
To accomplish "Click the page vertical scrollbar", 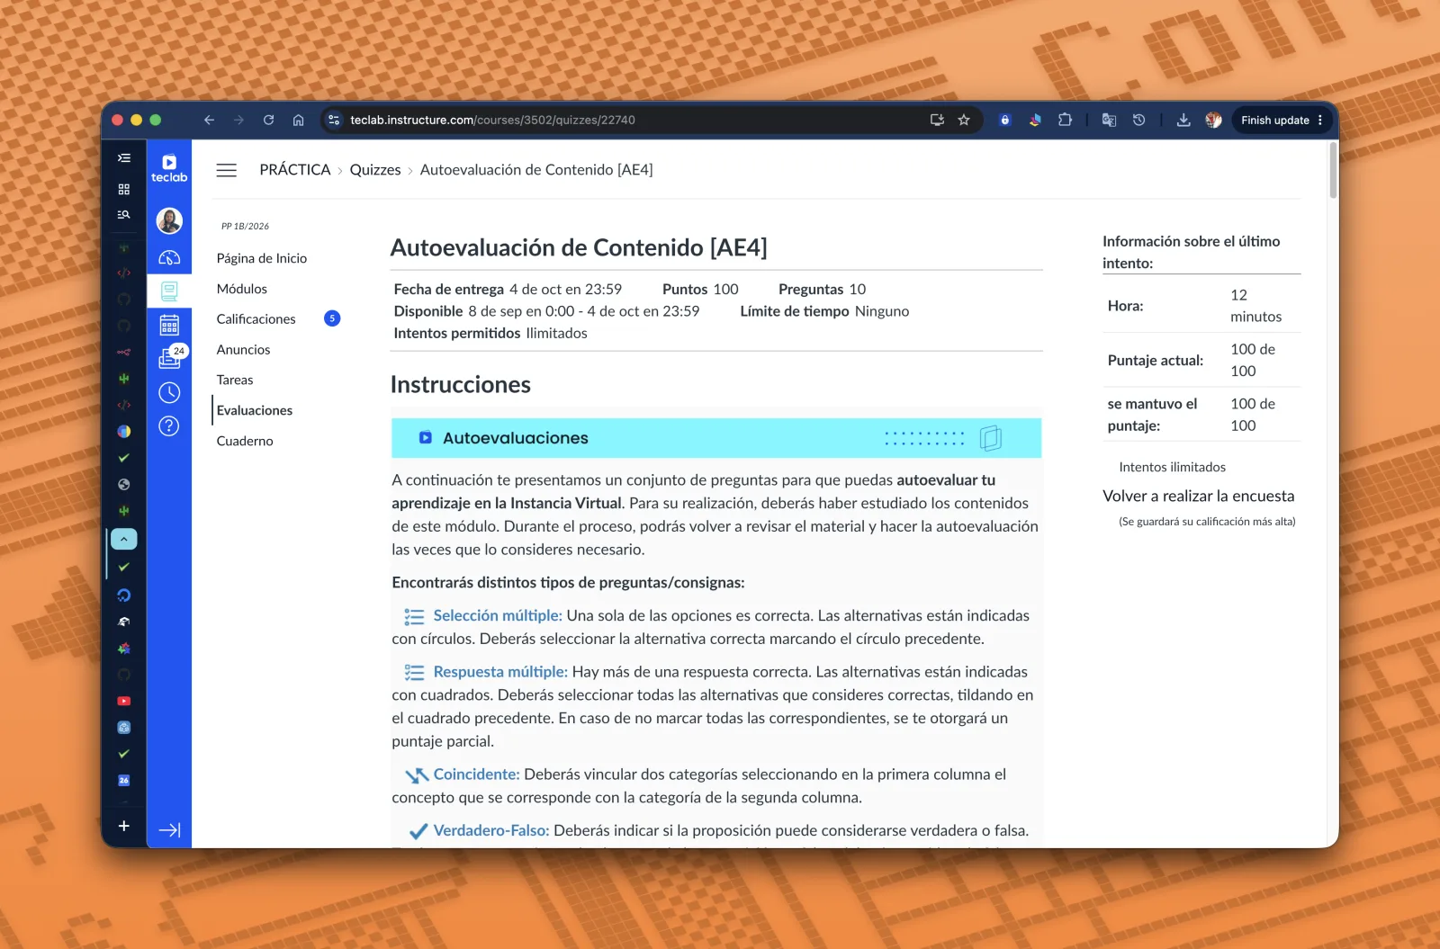I will (x=1333, y=171).
